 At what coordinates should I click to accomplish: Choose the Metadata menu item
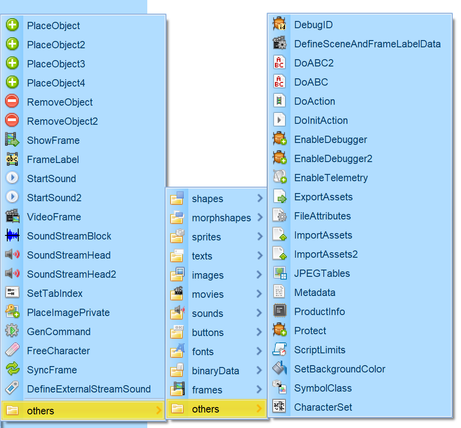pyautogui.click(x=315, y=292)
